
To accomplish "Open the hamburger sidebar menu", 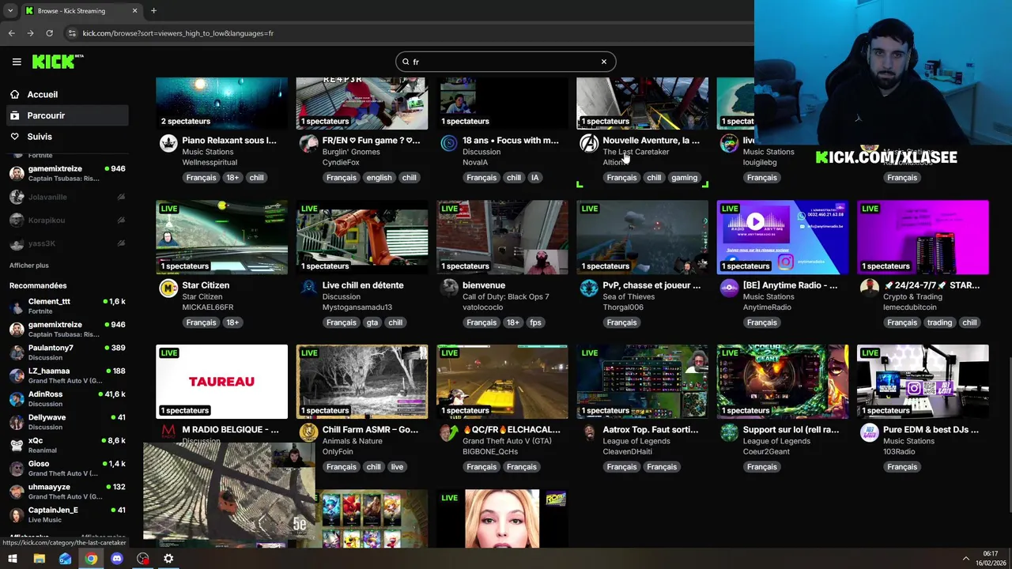I will (x=17, y=62).
